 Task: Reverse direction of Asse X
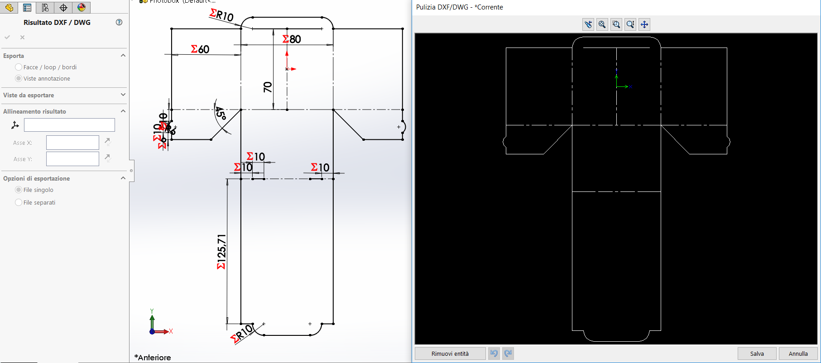[x=107, y=141]
